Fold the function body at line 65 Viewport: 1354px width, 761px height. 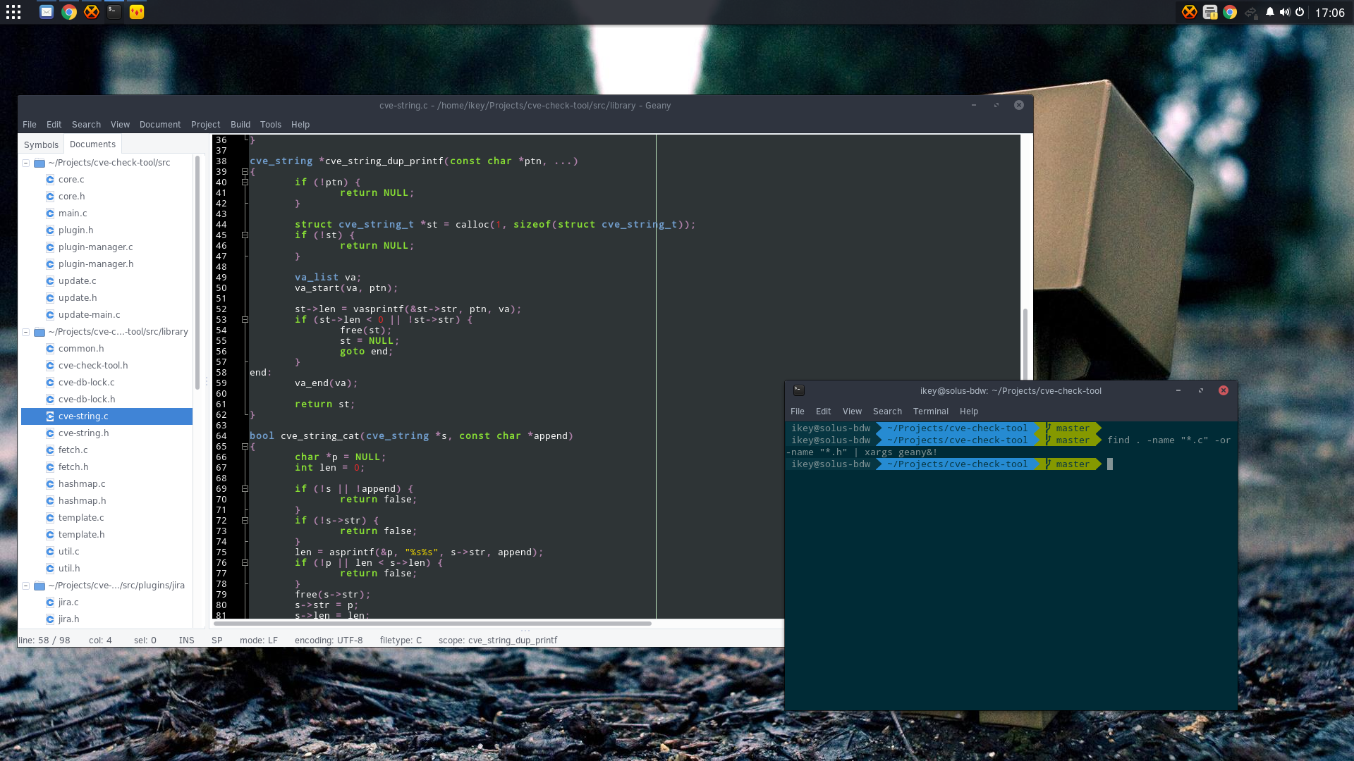[x=245, y=447]
